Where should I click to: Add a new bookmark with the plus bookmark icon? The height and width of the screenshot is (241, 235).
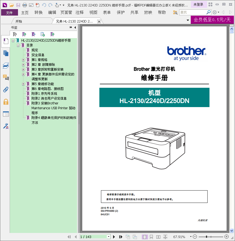tap(24, 34)
